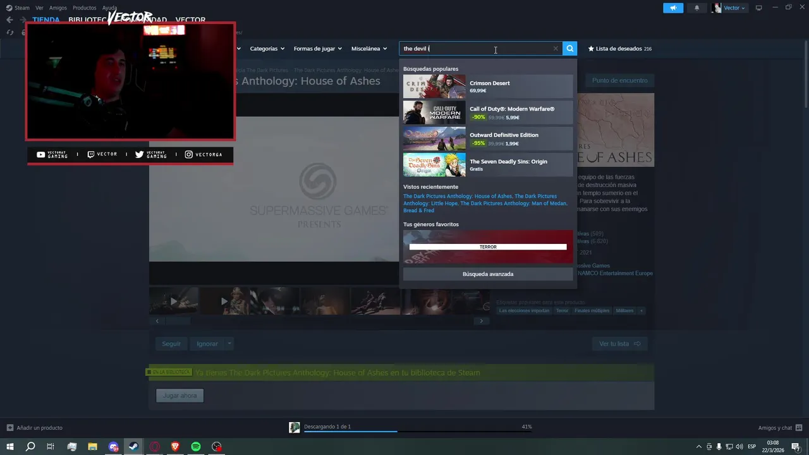
Task: Click the search magnifier button
Action: tap(569, 49)
